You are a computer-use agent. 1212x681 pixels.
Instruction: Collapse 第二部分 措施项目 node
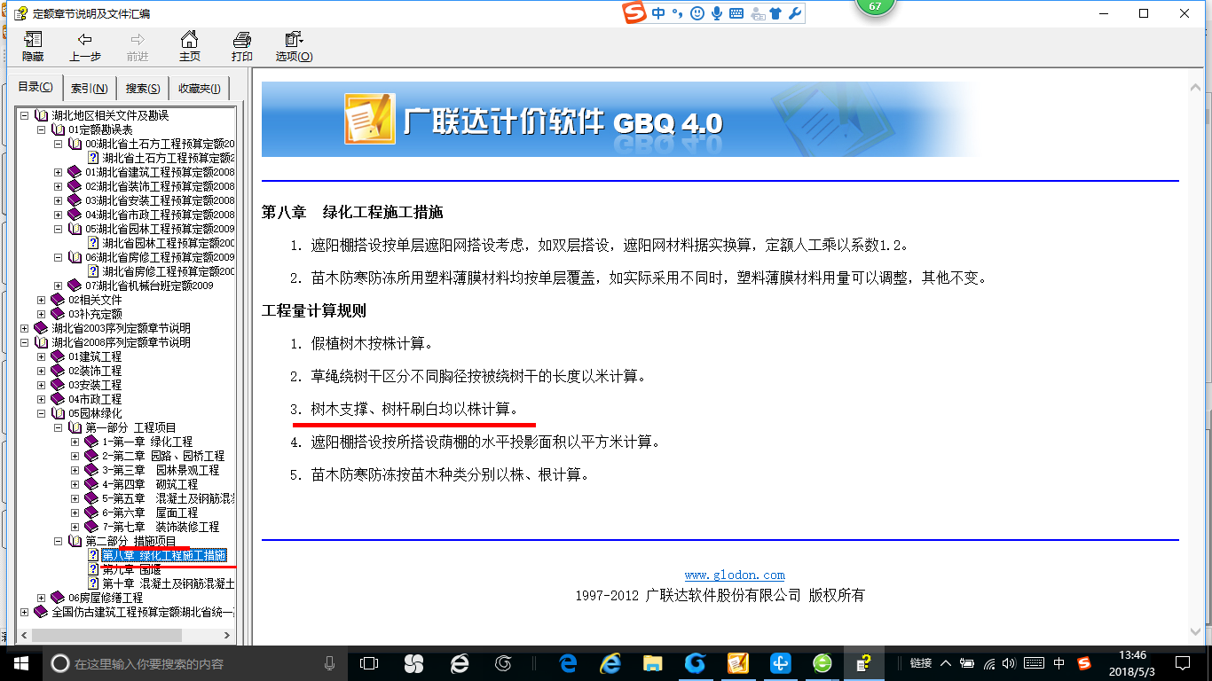point(59,541)
